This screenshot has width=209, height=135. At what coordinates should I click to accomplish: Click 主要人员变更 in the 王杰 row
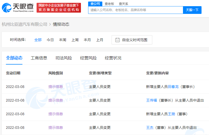(100, 128)
